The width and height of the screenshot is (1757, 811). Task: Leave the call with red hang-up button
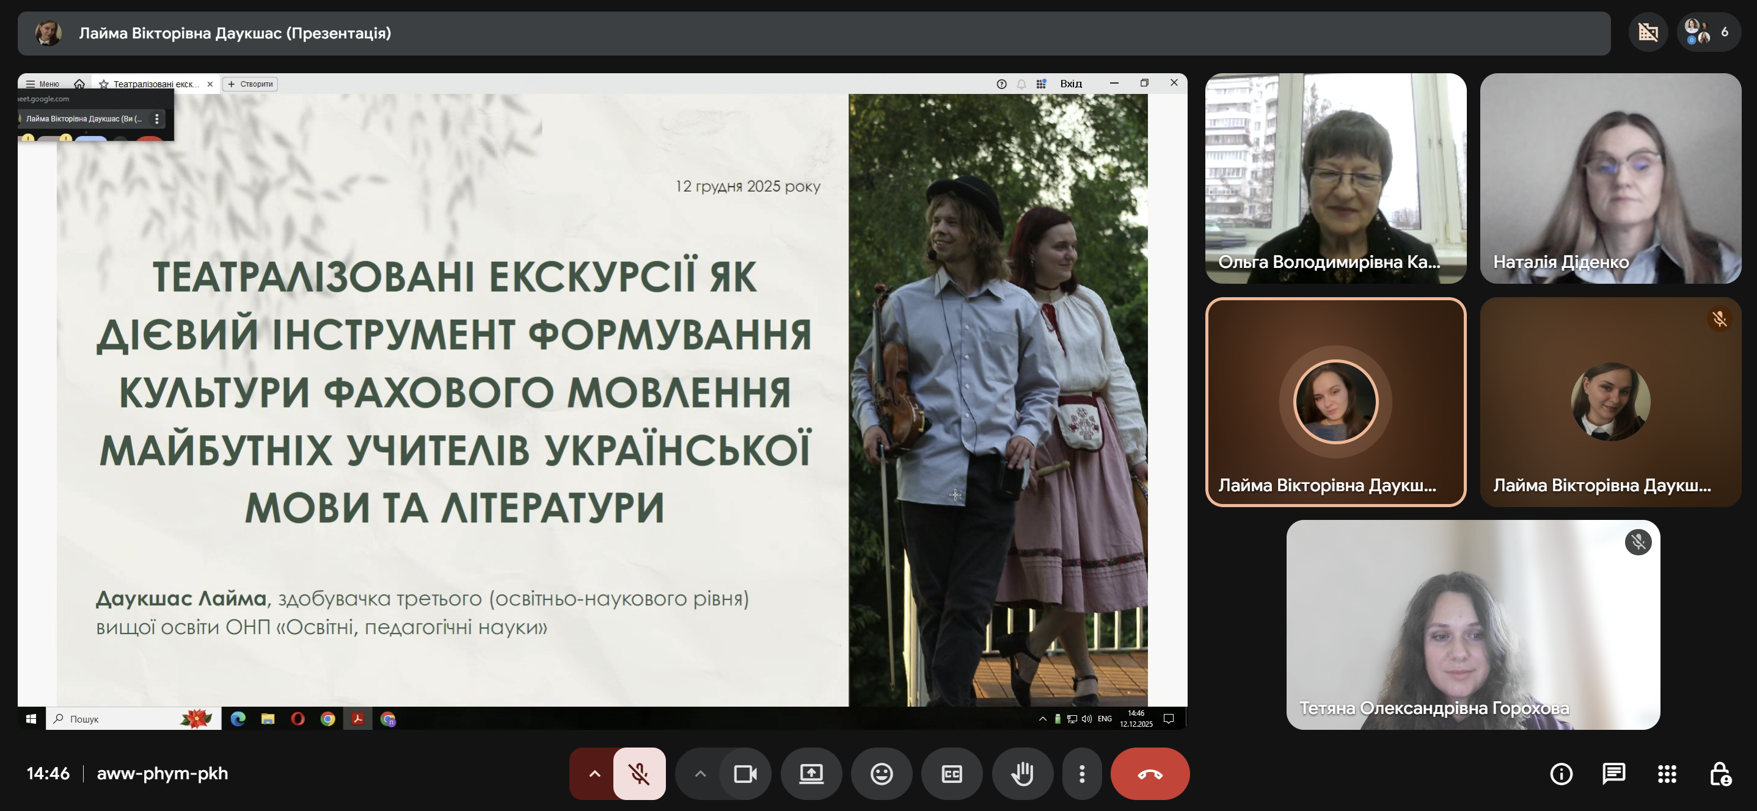[1149, 774]
